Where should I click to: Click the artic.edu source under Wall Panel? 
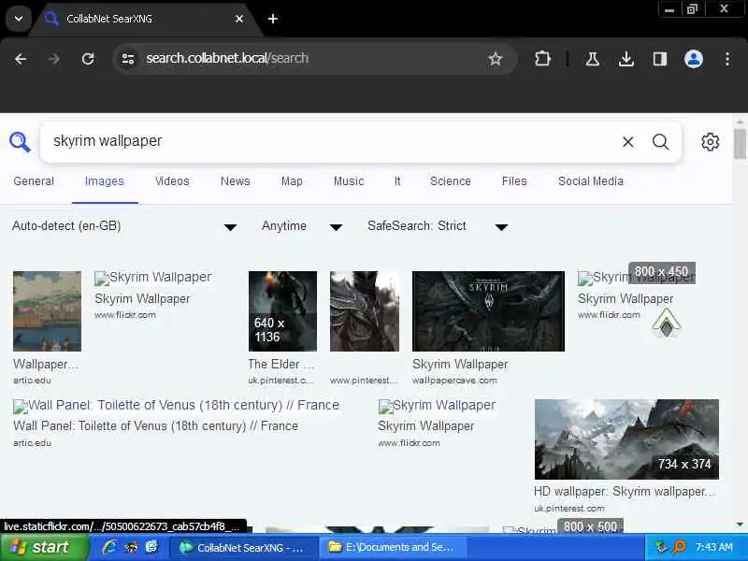(32, 443)
